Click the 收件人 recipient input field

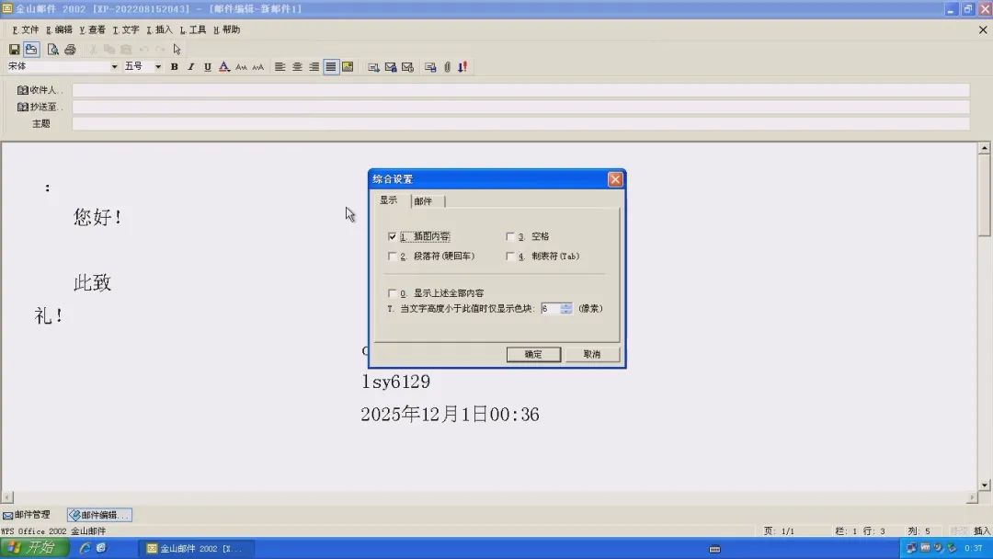pyautogui.click(x=520, y=90)
